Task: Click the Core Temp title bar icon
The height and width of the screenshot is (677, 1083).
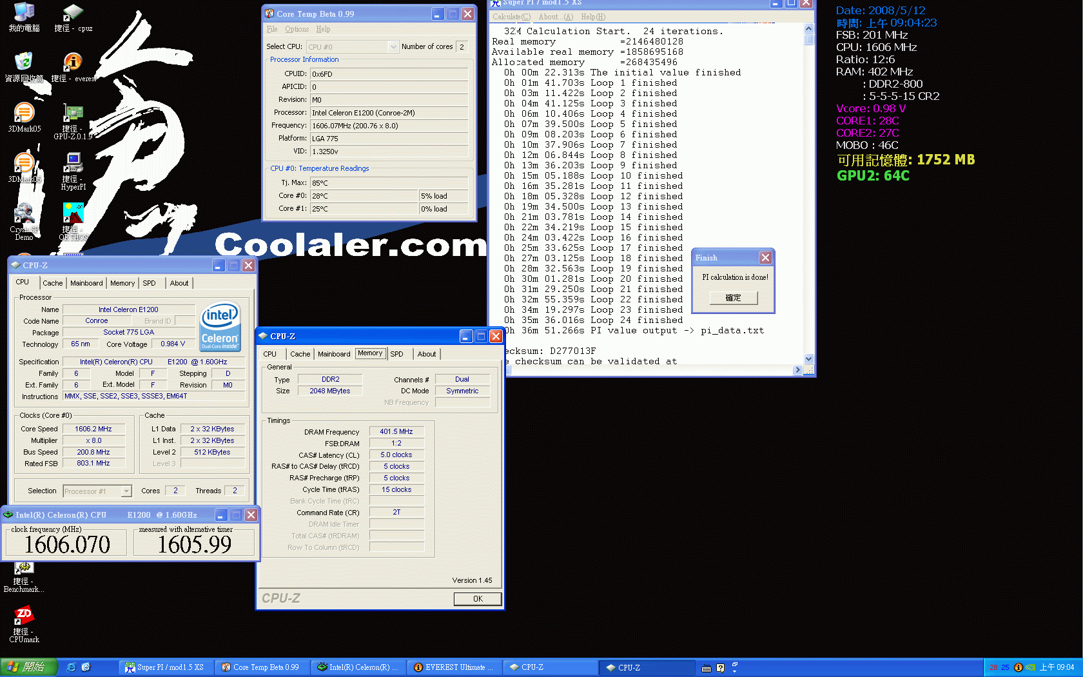Action: click(x=269, y=14)
